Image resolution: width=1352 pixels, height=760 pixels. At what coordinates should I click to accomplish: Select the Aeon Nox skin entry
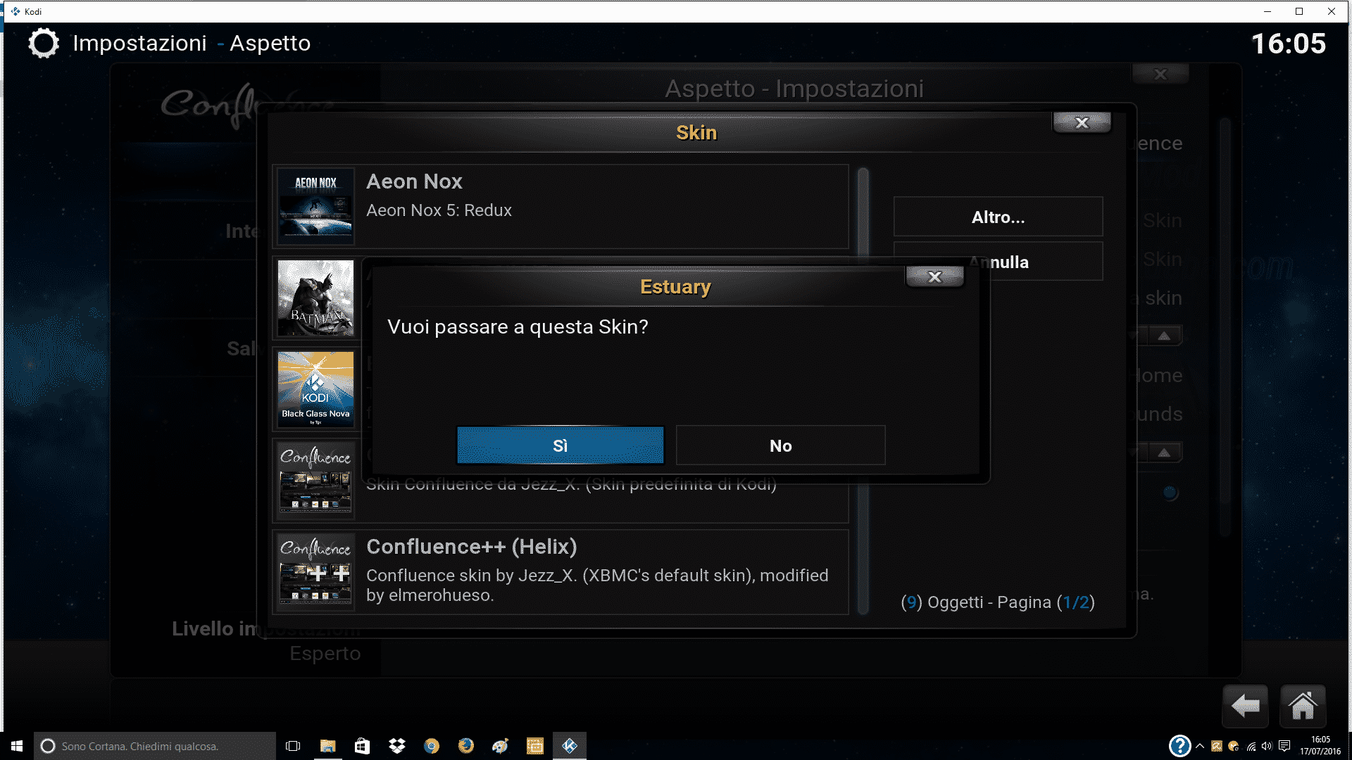click(x=561, y=206)
